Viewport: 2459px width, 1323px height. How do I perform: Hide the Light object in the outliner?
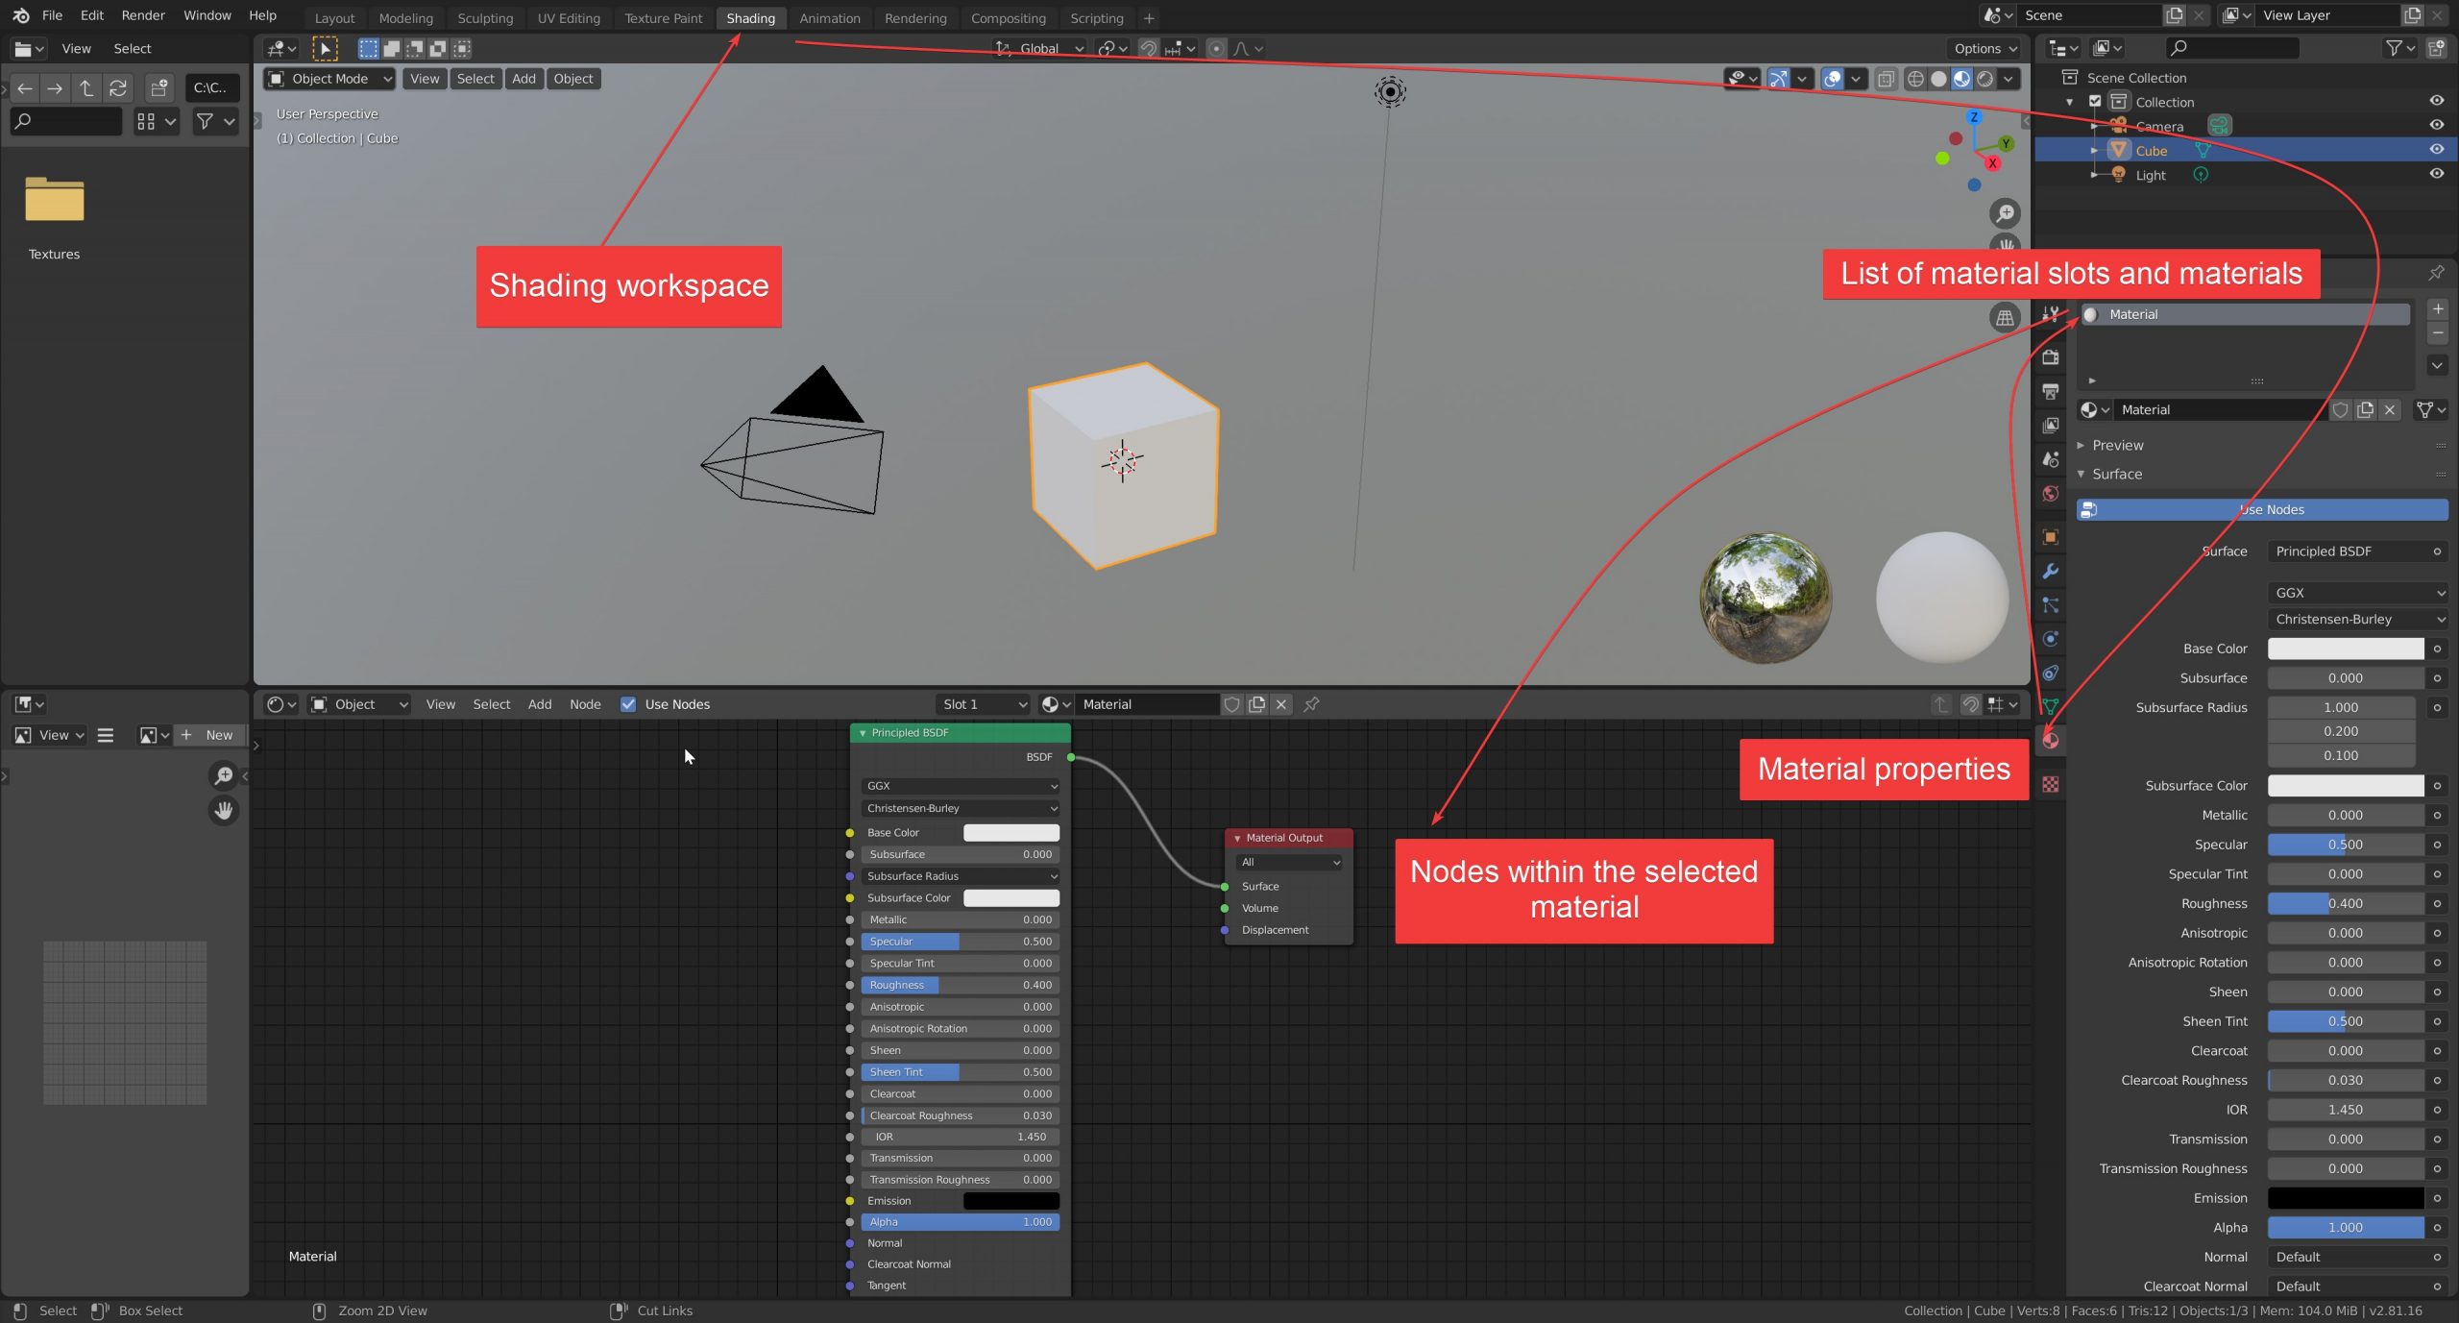tap(2438, 174)
